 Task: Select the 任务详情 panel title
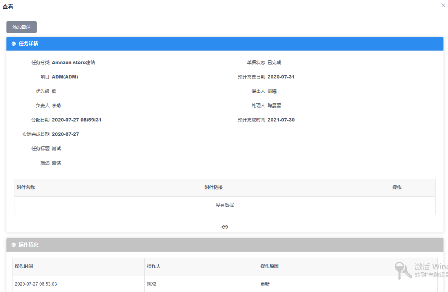(x=29, y=44)
